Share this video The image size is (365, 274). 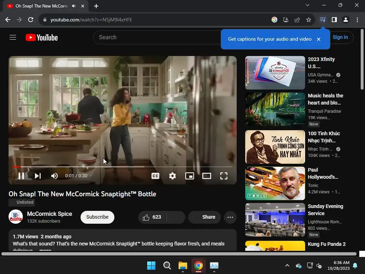205,217
